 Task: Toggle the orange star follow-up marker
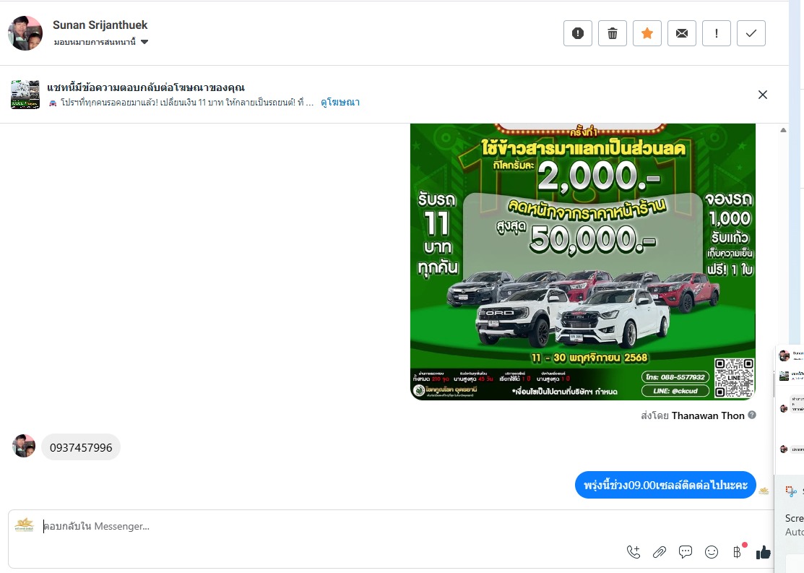click(x=647, y=33)
